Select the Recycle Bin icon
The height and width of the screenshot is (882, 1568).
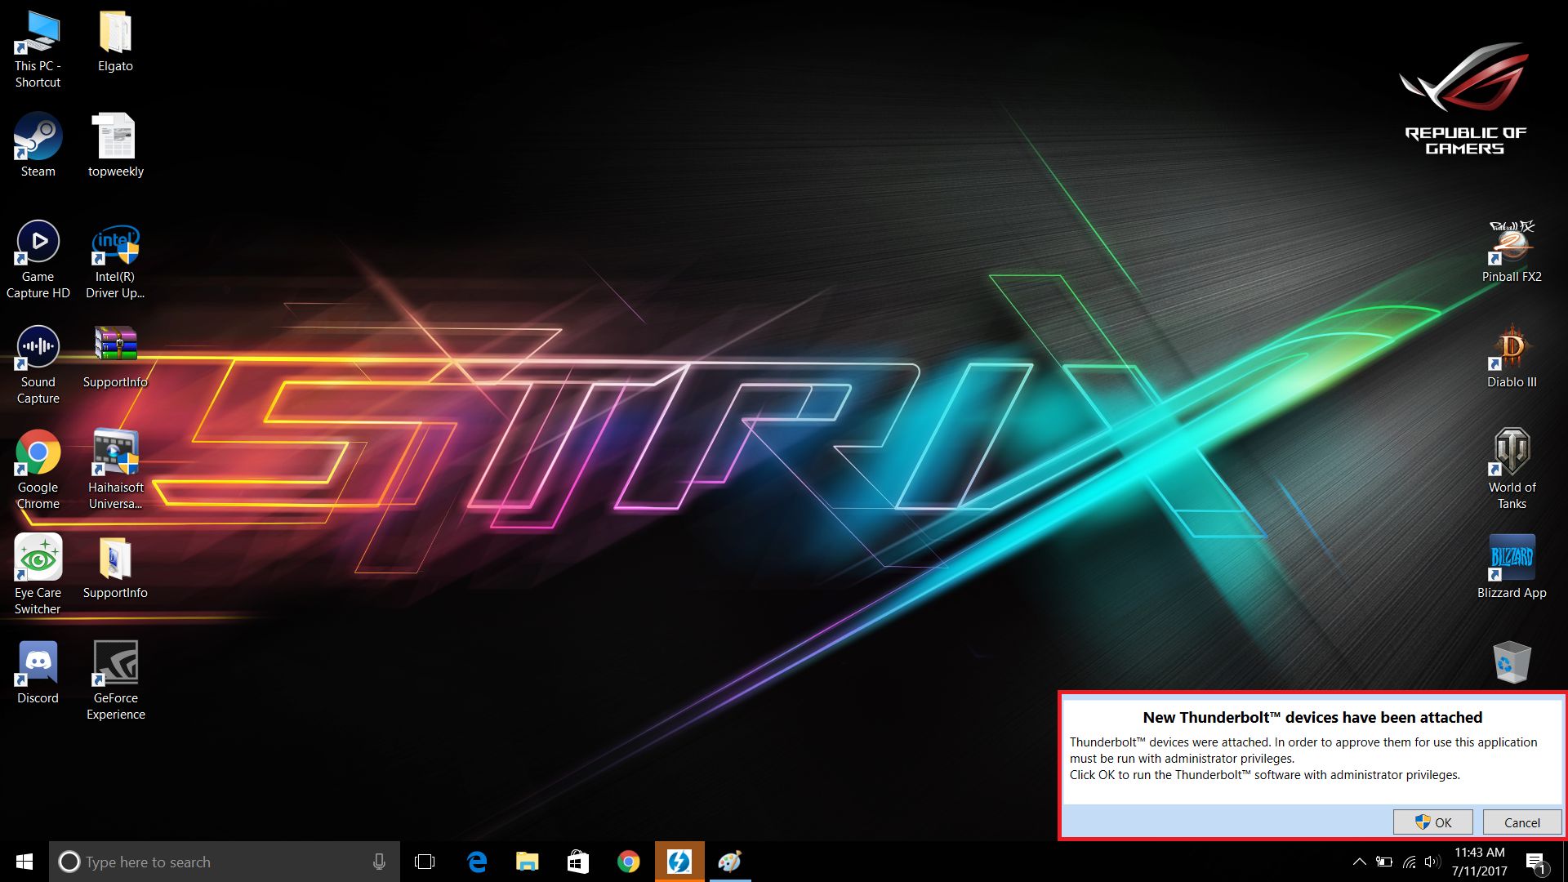pyautogui.click(x=1512, y=662)
